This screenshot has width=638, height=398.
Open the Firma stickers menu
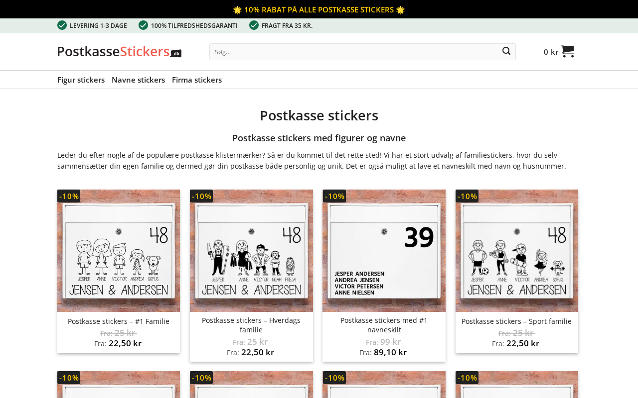(x=197, y=80)
